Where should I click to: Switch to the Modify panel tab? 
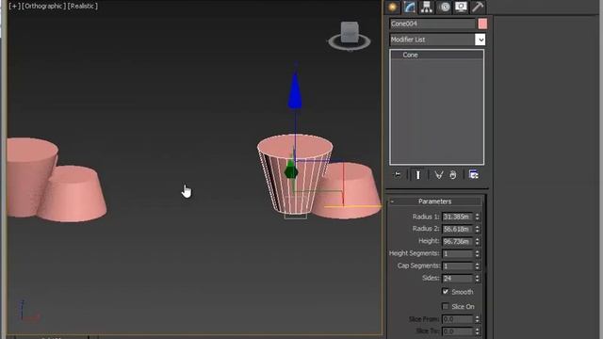pyautogui.click(x=410, y=7)
